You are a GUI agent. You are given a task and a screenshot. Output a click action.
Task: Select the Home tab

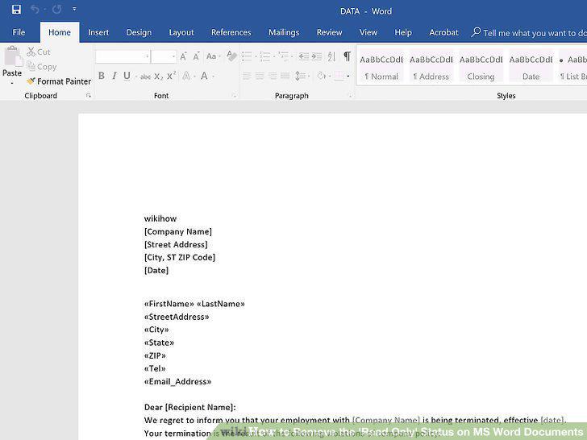pos(60,32)
